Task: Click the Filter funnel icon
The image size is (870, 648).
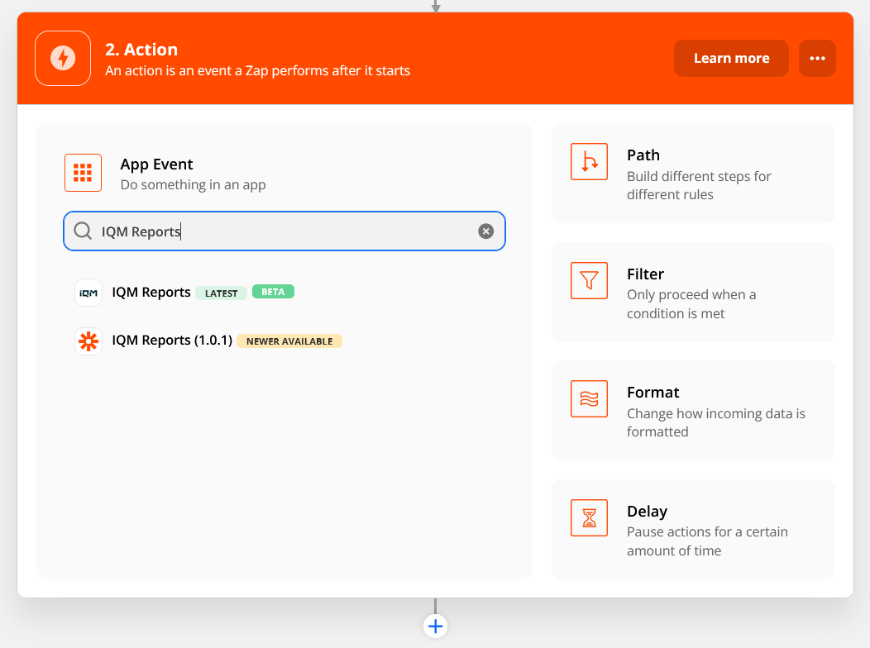Action: [x=589, y=280]
